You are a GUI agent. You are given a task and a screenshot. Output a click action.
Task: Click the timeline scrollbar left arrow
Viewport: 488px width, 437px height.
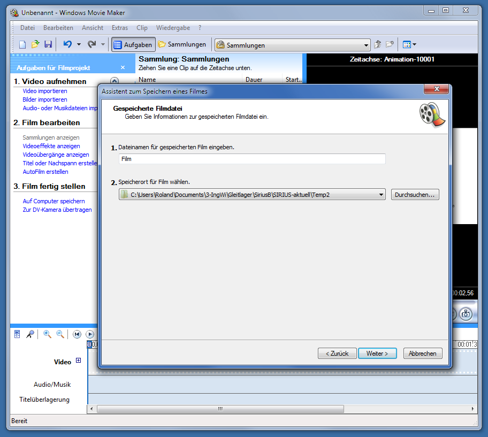[x=91, y=409]
